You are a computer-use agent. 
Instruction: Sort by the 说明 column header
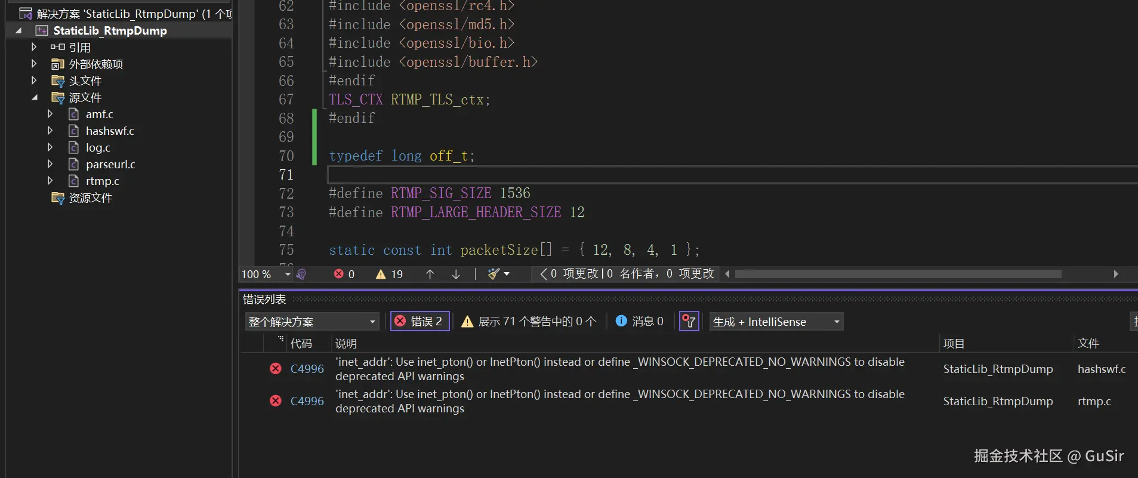346,344
